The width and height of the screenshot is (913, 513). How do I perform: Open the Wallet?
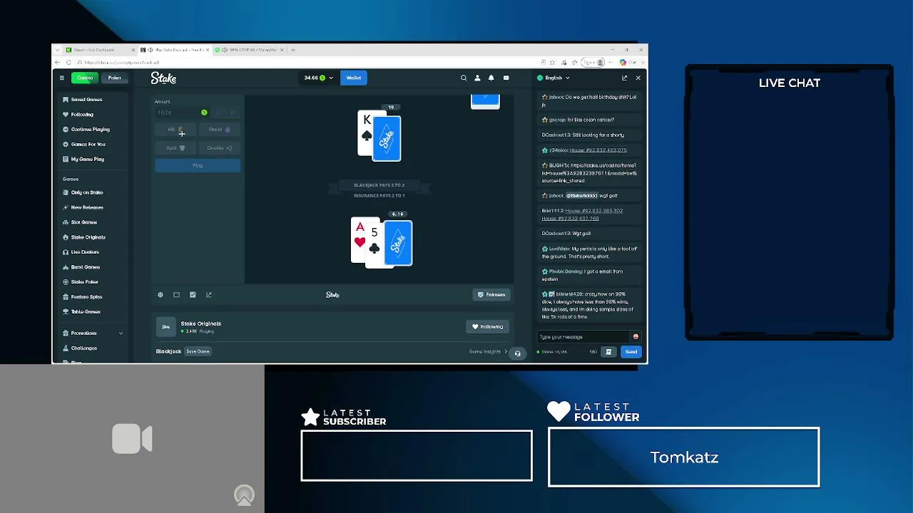pyautogui.click(x=354, y=78)
